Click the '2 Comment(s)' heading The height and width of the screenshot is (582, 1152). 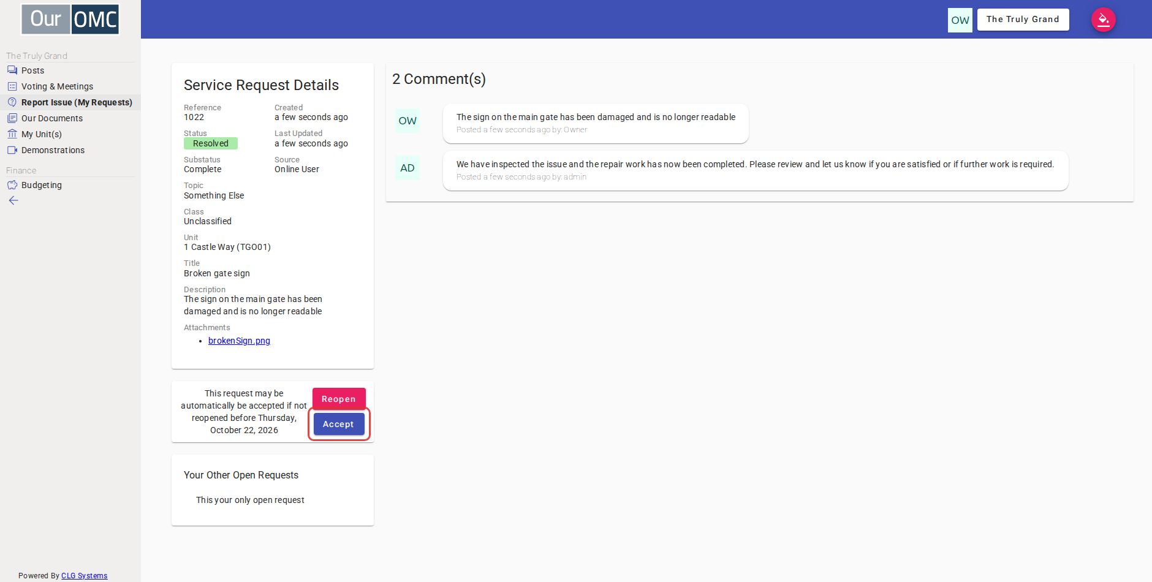coord(439,80)
